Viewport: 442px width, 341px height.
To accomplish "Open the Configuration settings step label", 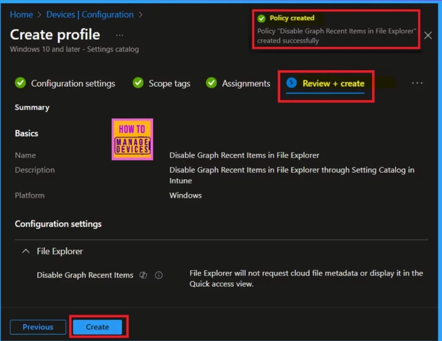I will pyautogui.click(x=73, y=83).
